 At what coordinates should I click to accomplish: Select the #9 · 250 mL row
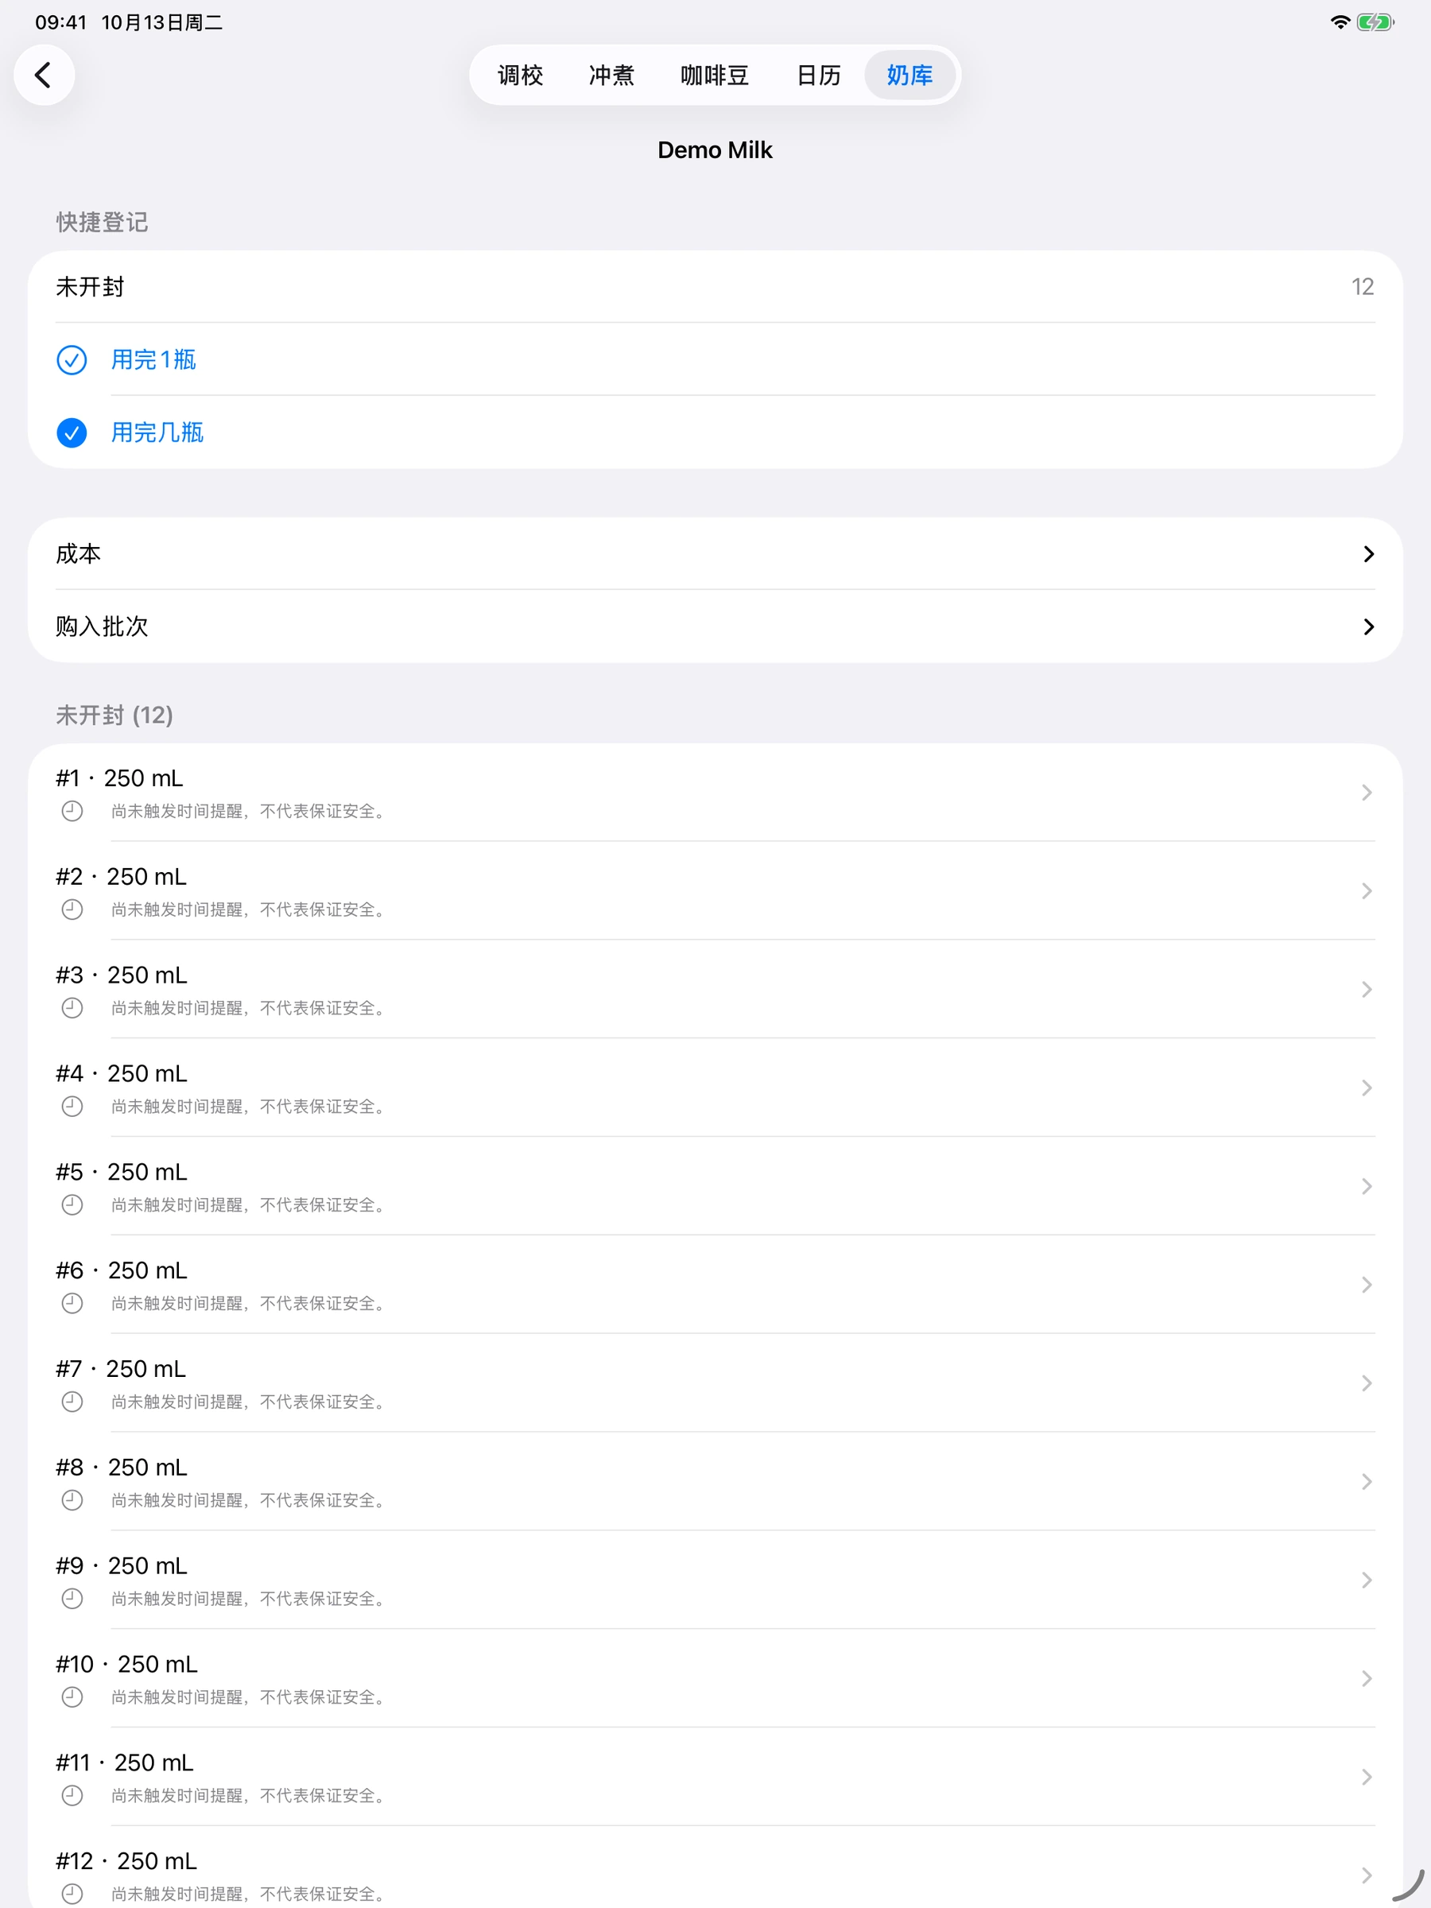click(715, 1580)
